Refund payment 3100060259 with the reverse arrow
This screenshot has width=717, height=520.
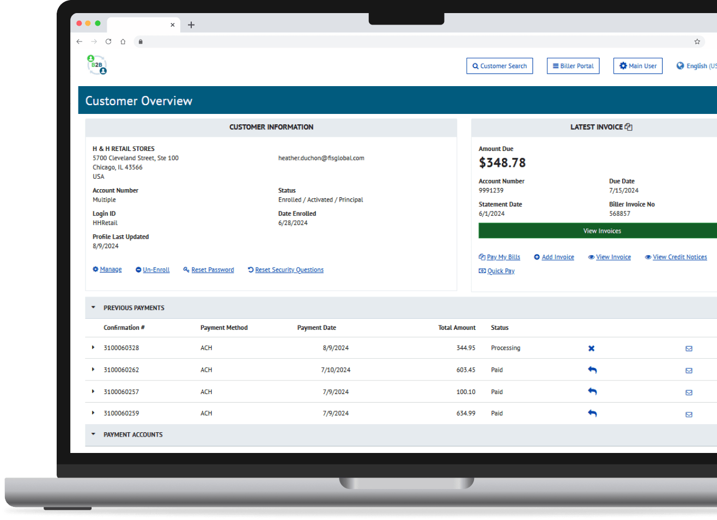pos(592,414)
